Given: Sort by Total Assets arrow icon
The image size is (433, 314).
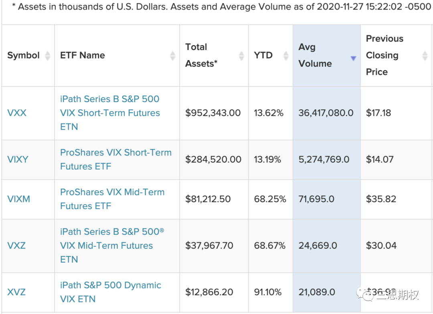Looking at the screenshot, I should pyautogui.click(x=241, y=56).
